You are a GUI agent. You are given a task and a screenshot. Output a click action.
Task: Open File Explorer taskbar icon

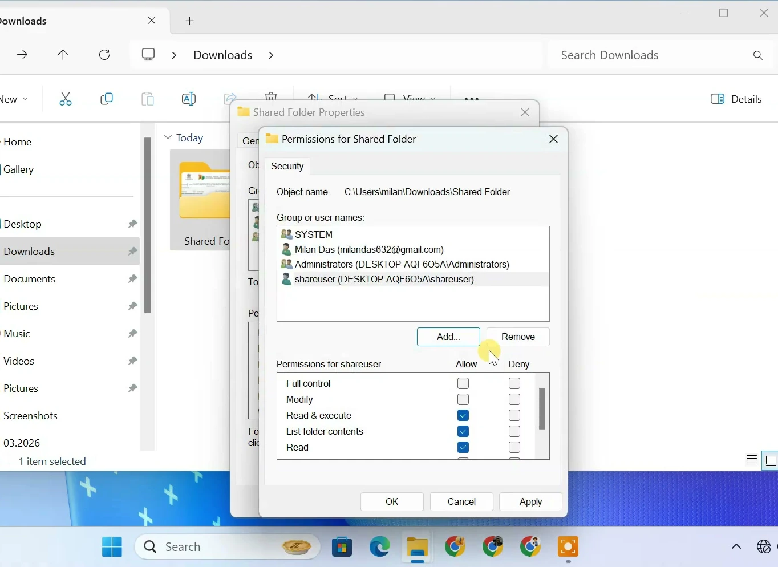coord(418,548)
